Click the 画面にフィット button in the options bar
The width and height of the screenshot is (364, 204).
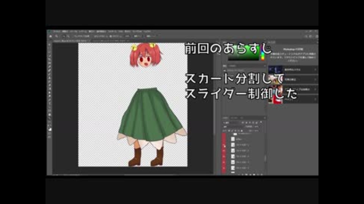pos(151,36)
